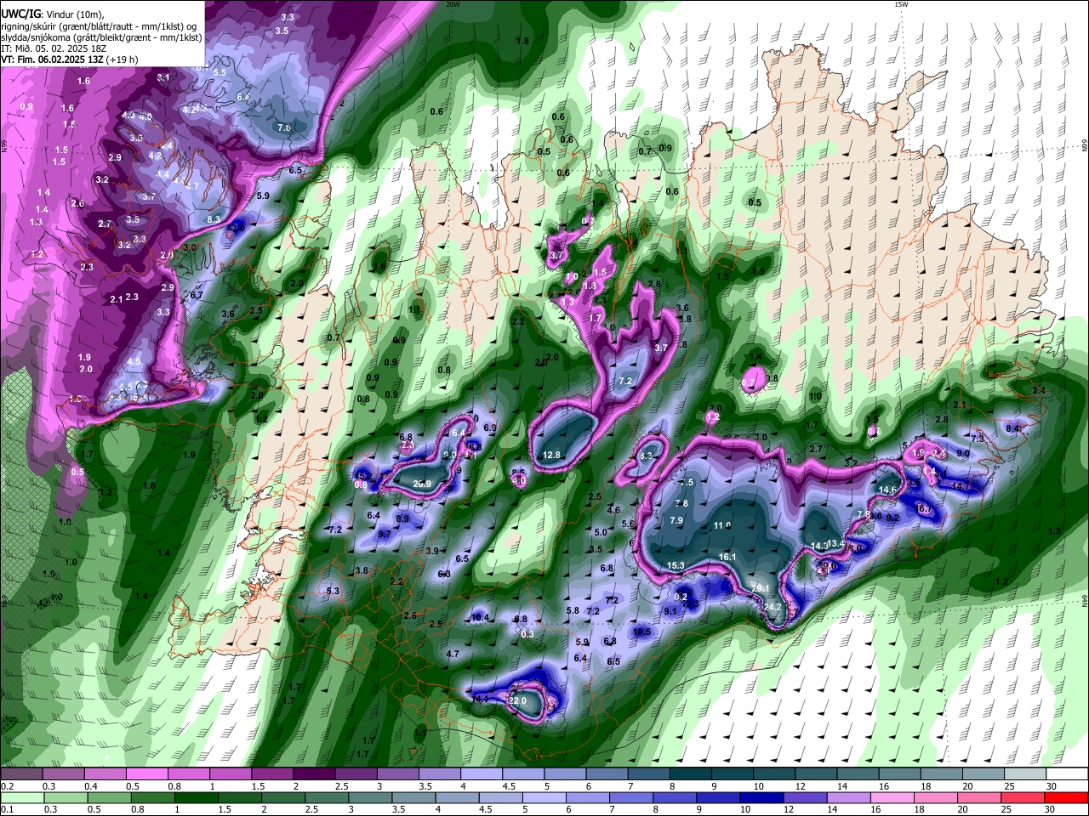Click the '3.9' precipitation value
Screen dimensions: 1089x816
[x=432, y=552]
